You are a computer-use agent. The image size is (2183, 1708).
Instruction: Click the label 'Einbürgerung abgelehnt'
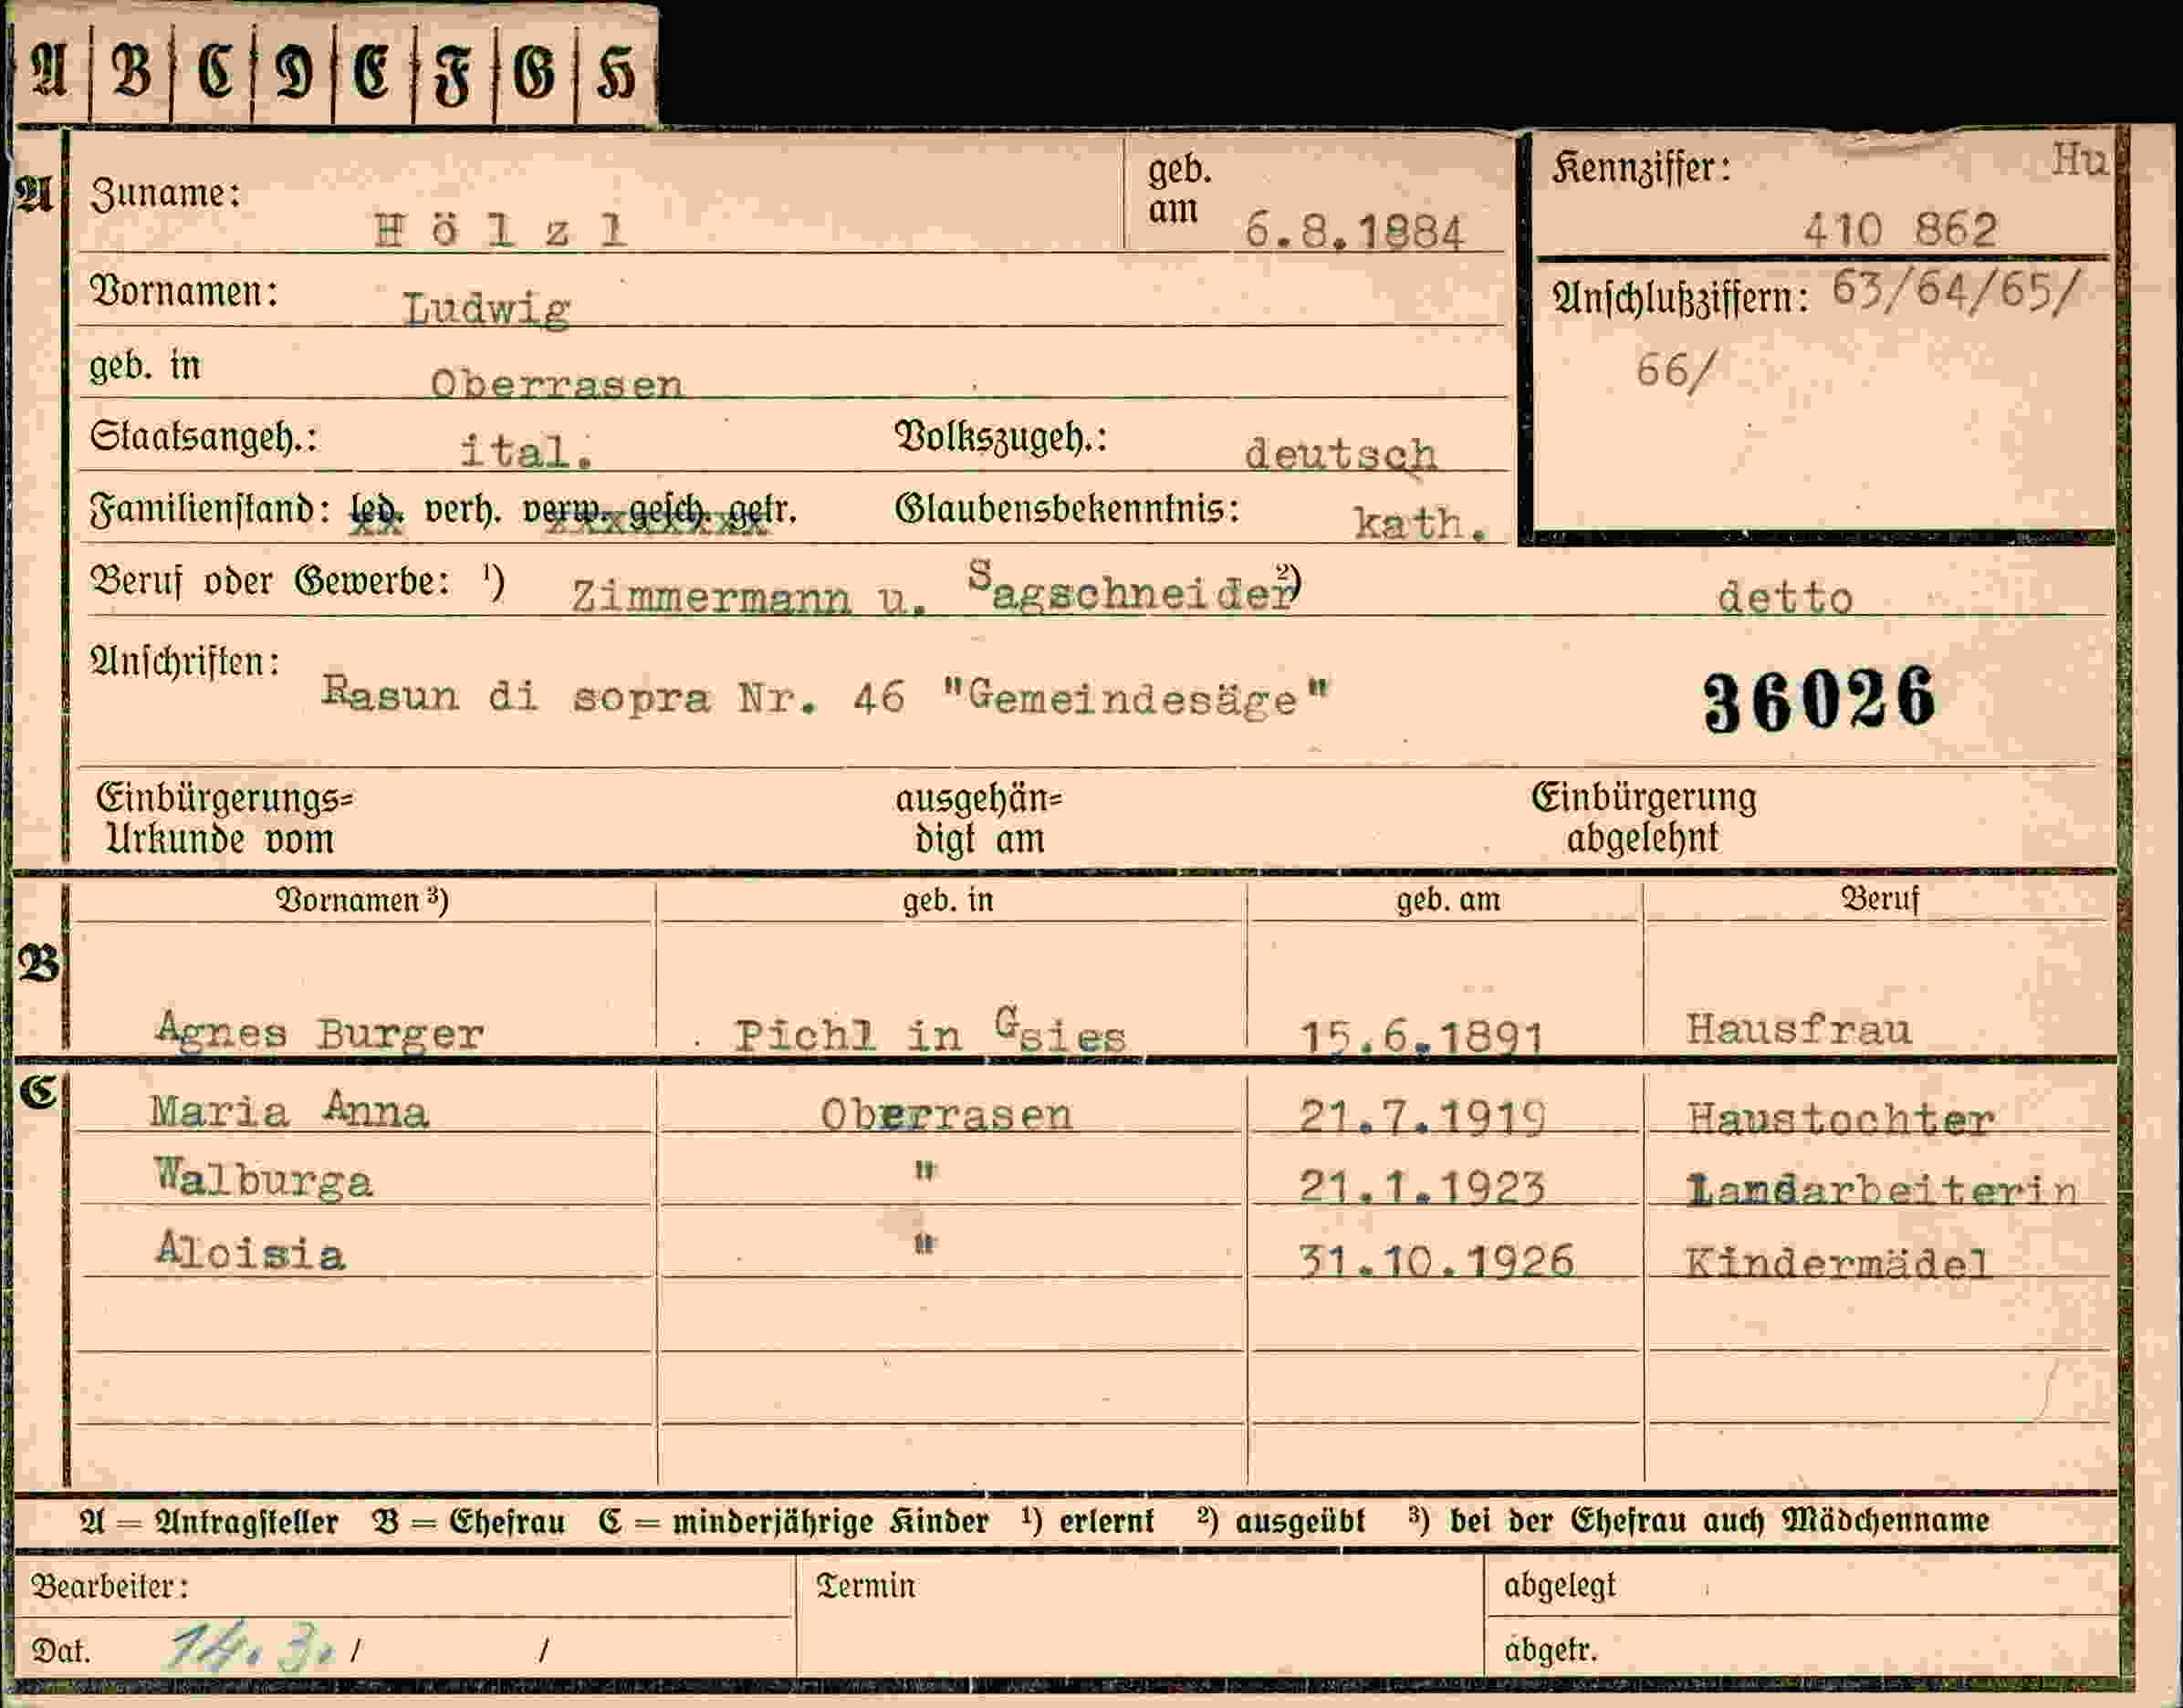[1644, 818]
